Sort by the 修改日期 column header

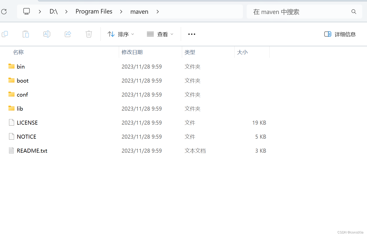coord(132,52)
